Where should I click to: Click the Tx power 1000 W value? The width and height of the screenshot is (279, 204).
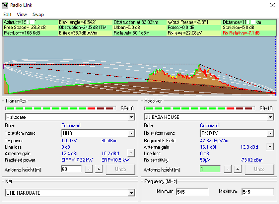pos(69,141)
